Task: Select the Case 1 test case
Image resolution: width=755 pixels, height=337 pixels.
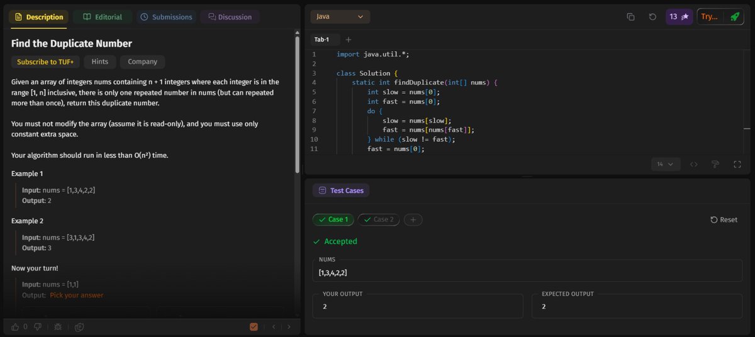Action: pos(333,219)
